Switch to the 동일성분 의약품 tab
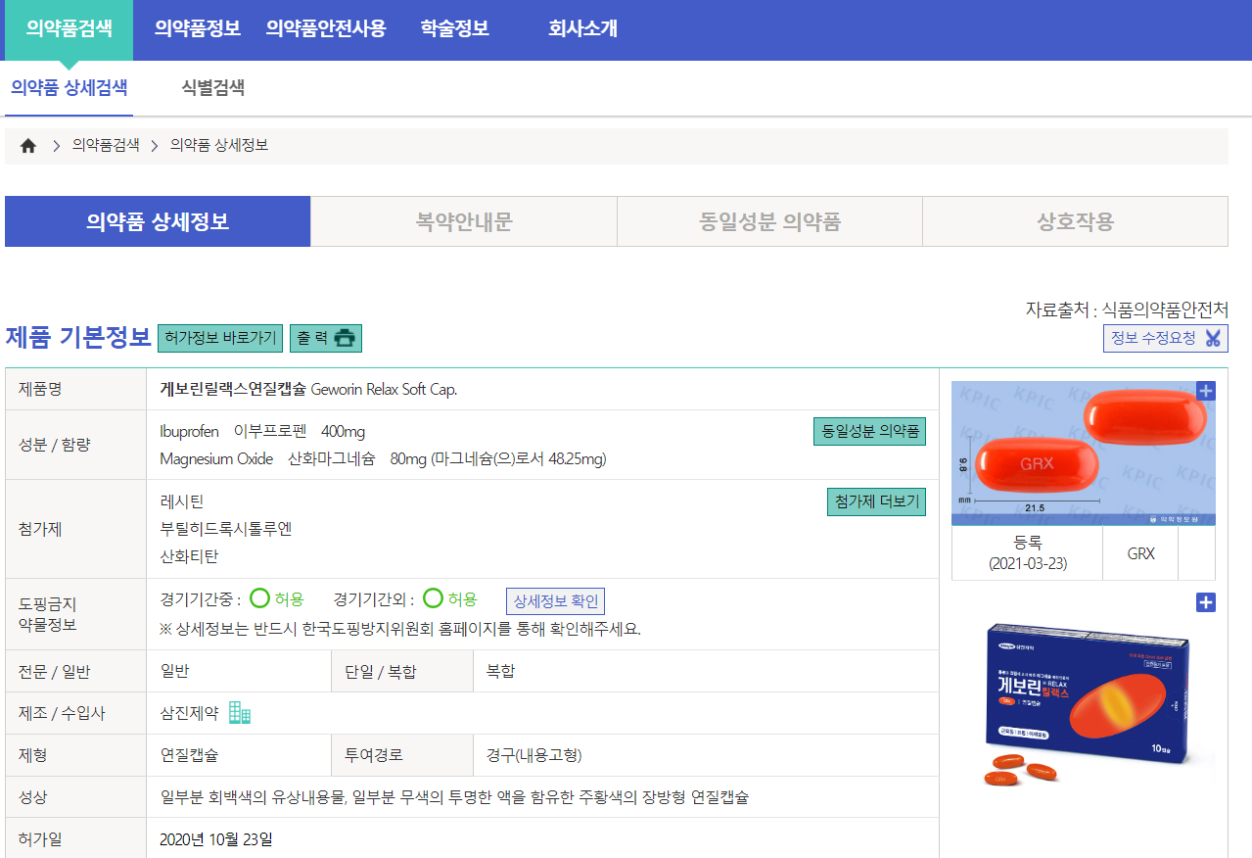The width and height of the screenshot is (1252, 858). point(769,221)
